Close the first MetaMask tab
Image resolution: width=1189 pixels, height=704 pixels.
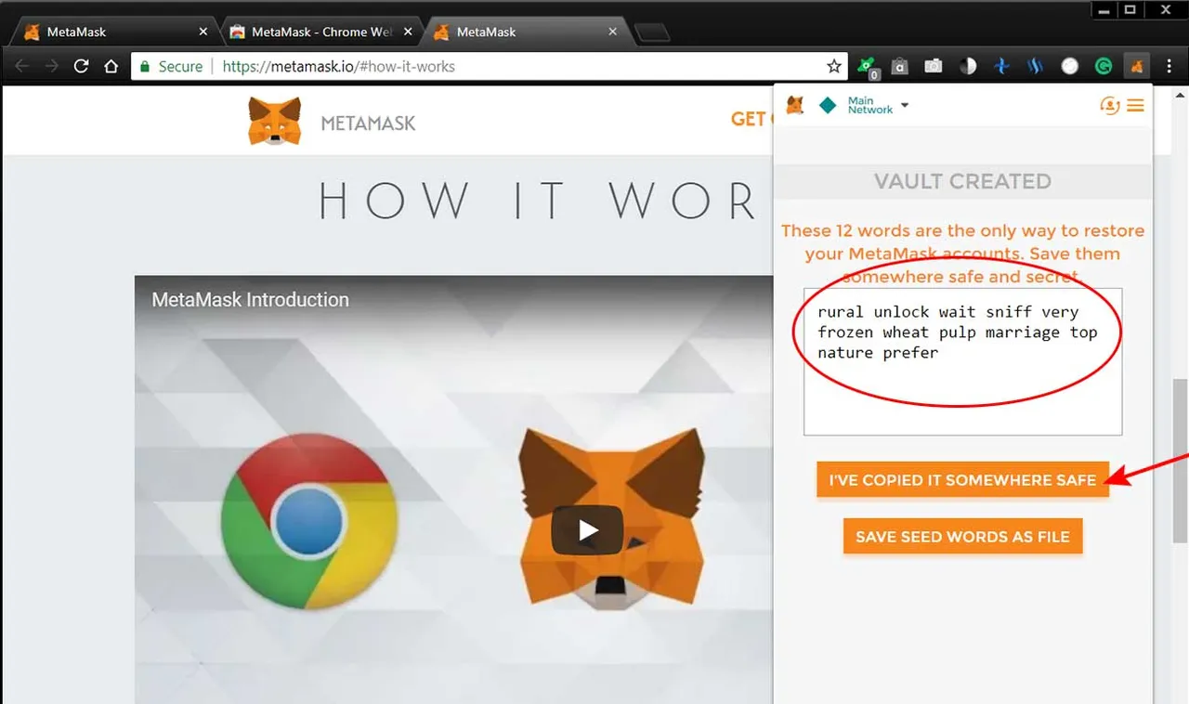[203, 32]
